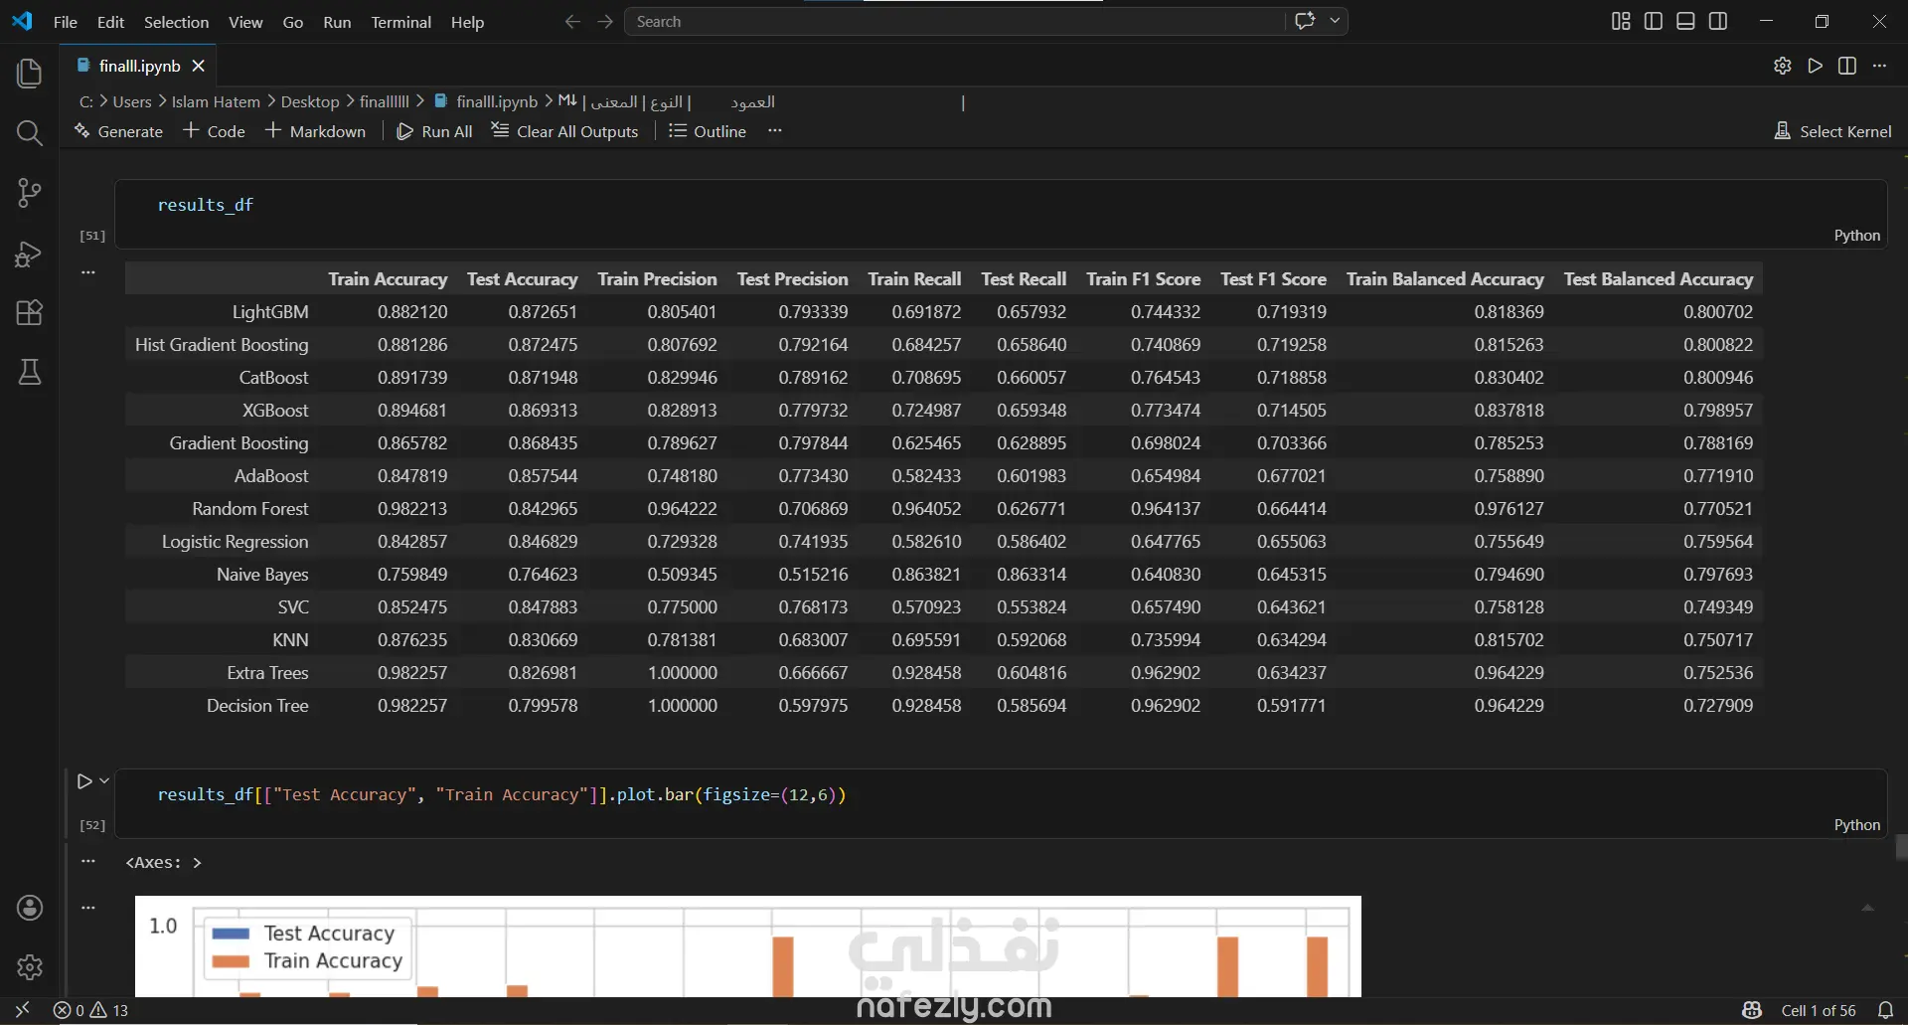Click the Islam Hatem breadcrumb
Screen dimensions: 1908x1025
[x=216, y=101]
